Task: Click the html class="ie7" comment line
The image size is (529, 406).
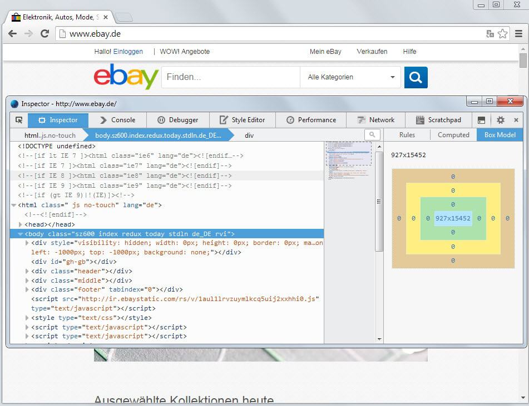Action: point(125,166)
